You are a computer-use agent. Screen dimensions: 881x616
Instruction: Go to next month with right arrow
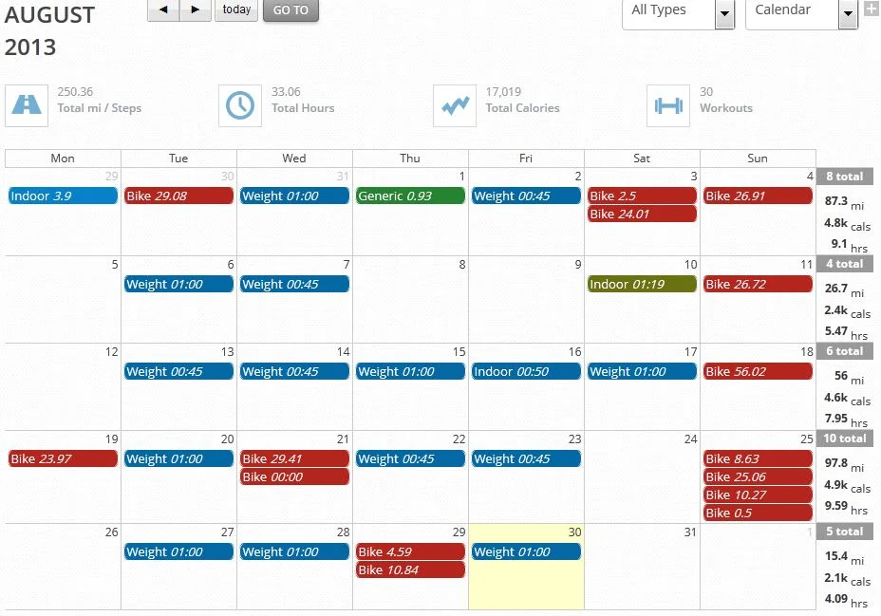coord(196,9)
